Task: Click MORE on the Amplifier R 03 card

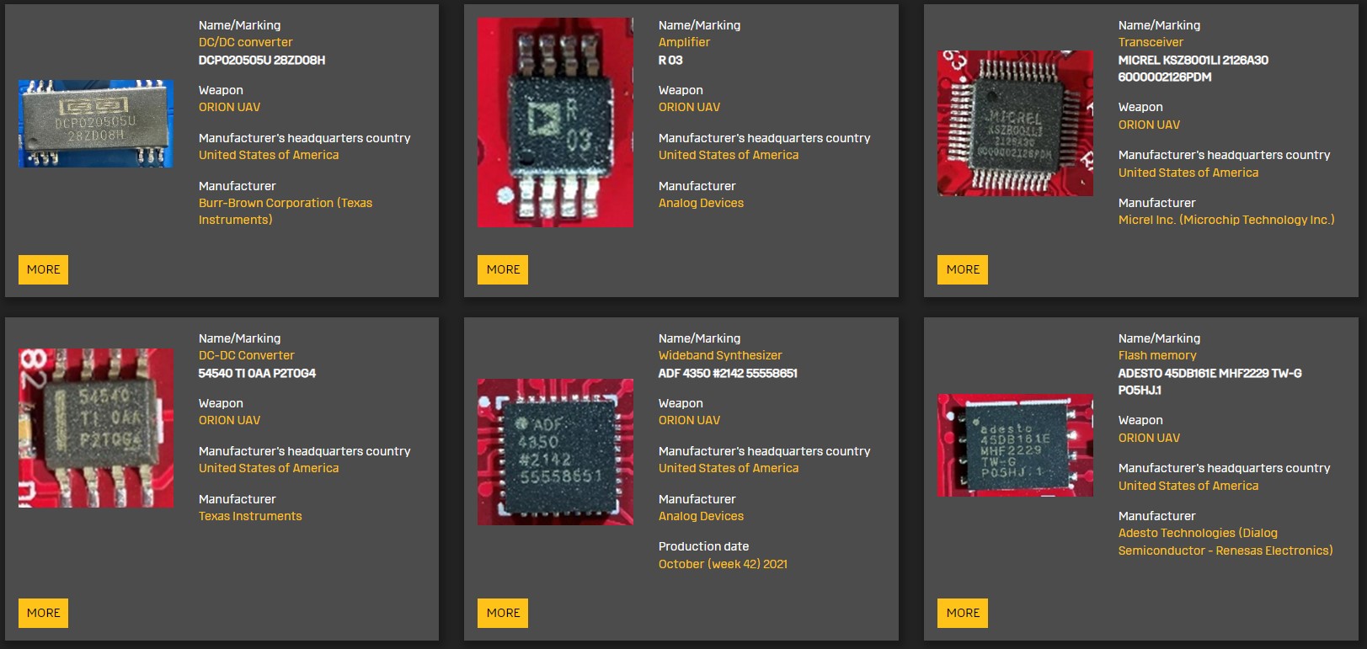Action: click(503, 269)
